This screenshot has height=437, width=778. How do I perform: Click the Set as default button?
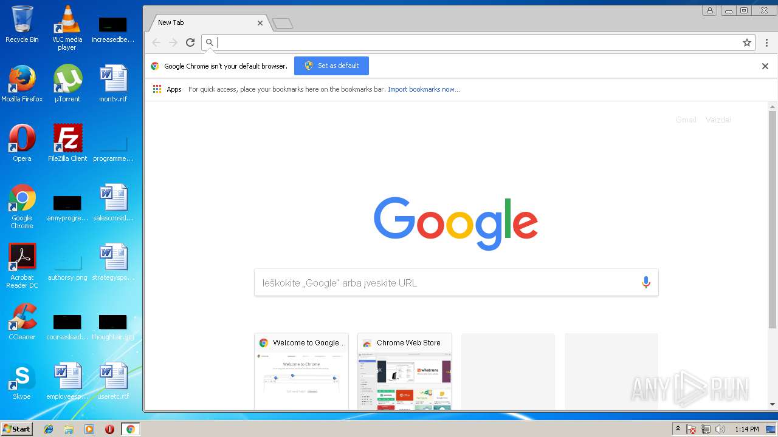pyautogui.click(x=331, y=66)
